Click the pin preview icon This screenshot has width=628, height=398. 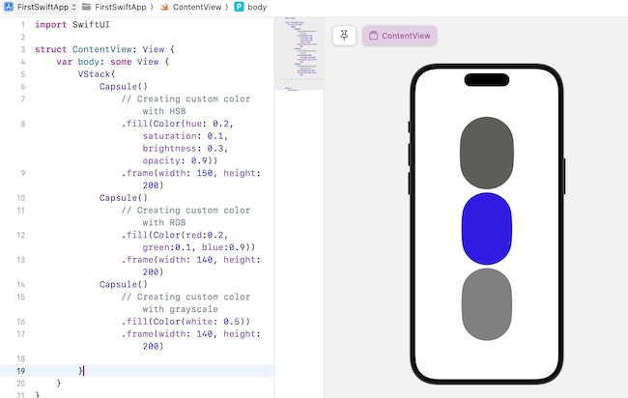(344, 36)
